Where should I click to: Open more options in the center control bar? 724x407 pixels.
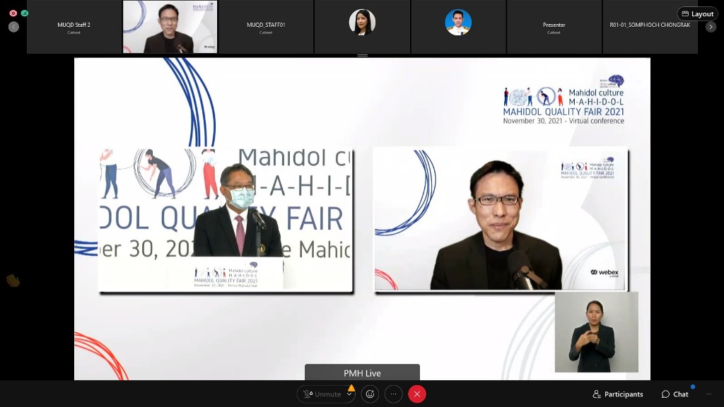(x=393, y=394)
